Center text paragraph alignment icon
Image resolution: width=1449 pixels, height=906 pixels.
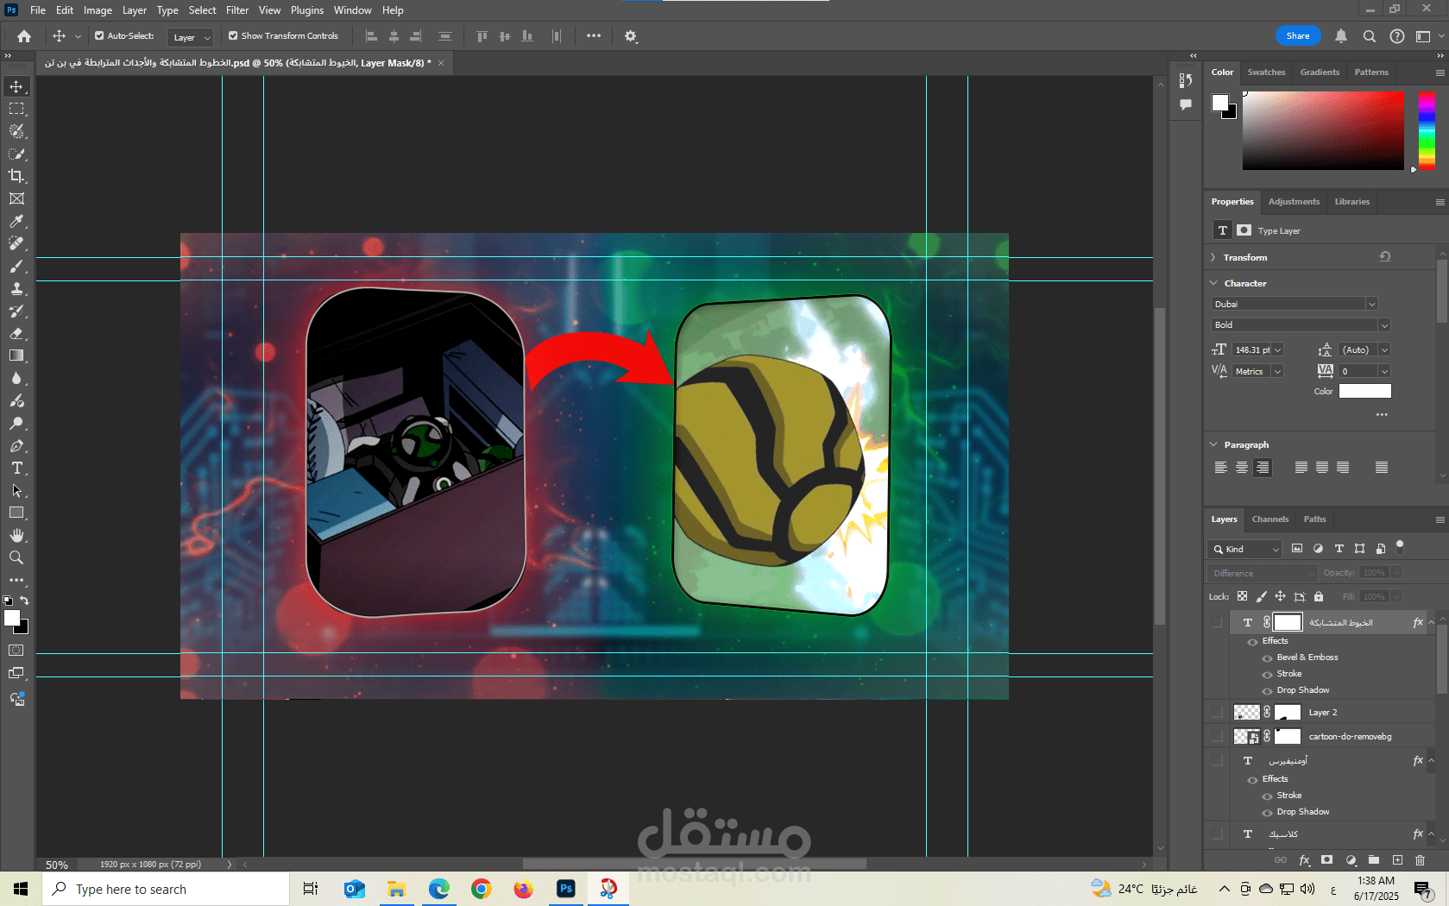click(x=1242, y=468)
